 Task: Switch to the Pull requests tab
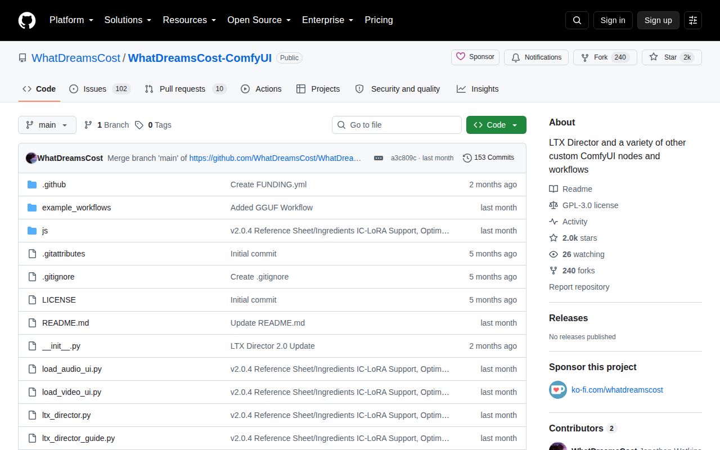[185, 89]
